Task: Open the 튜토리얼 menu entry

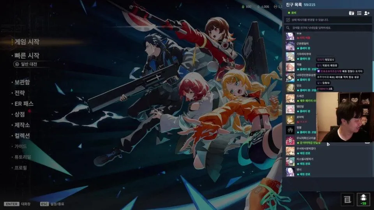Action: coord(23,157)
